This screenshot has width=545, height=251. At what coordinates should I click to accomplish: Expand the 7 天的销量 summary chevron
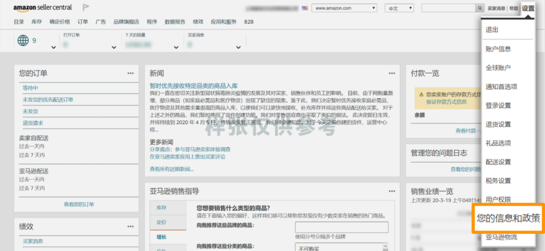176,47
